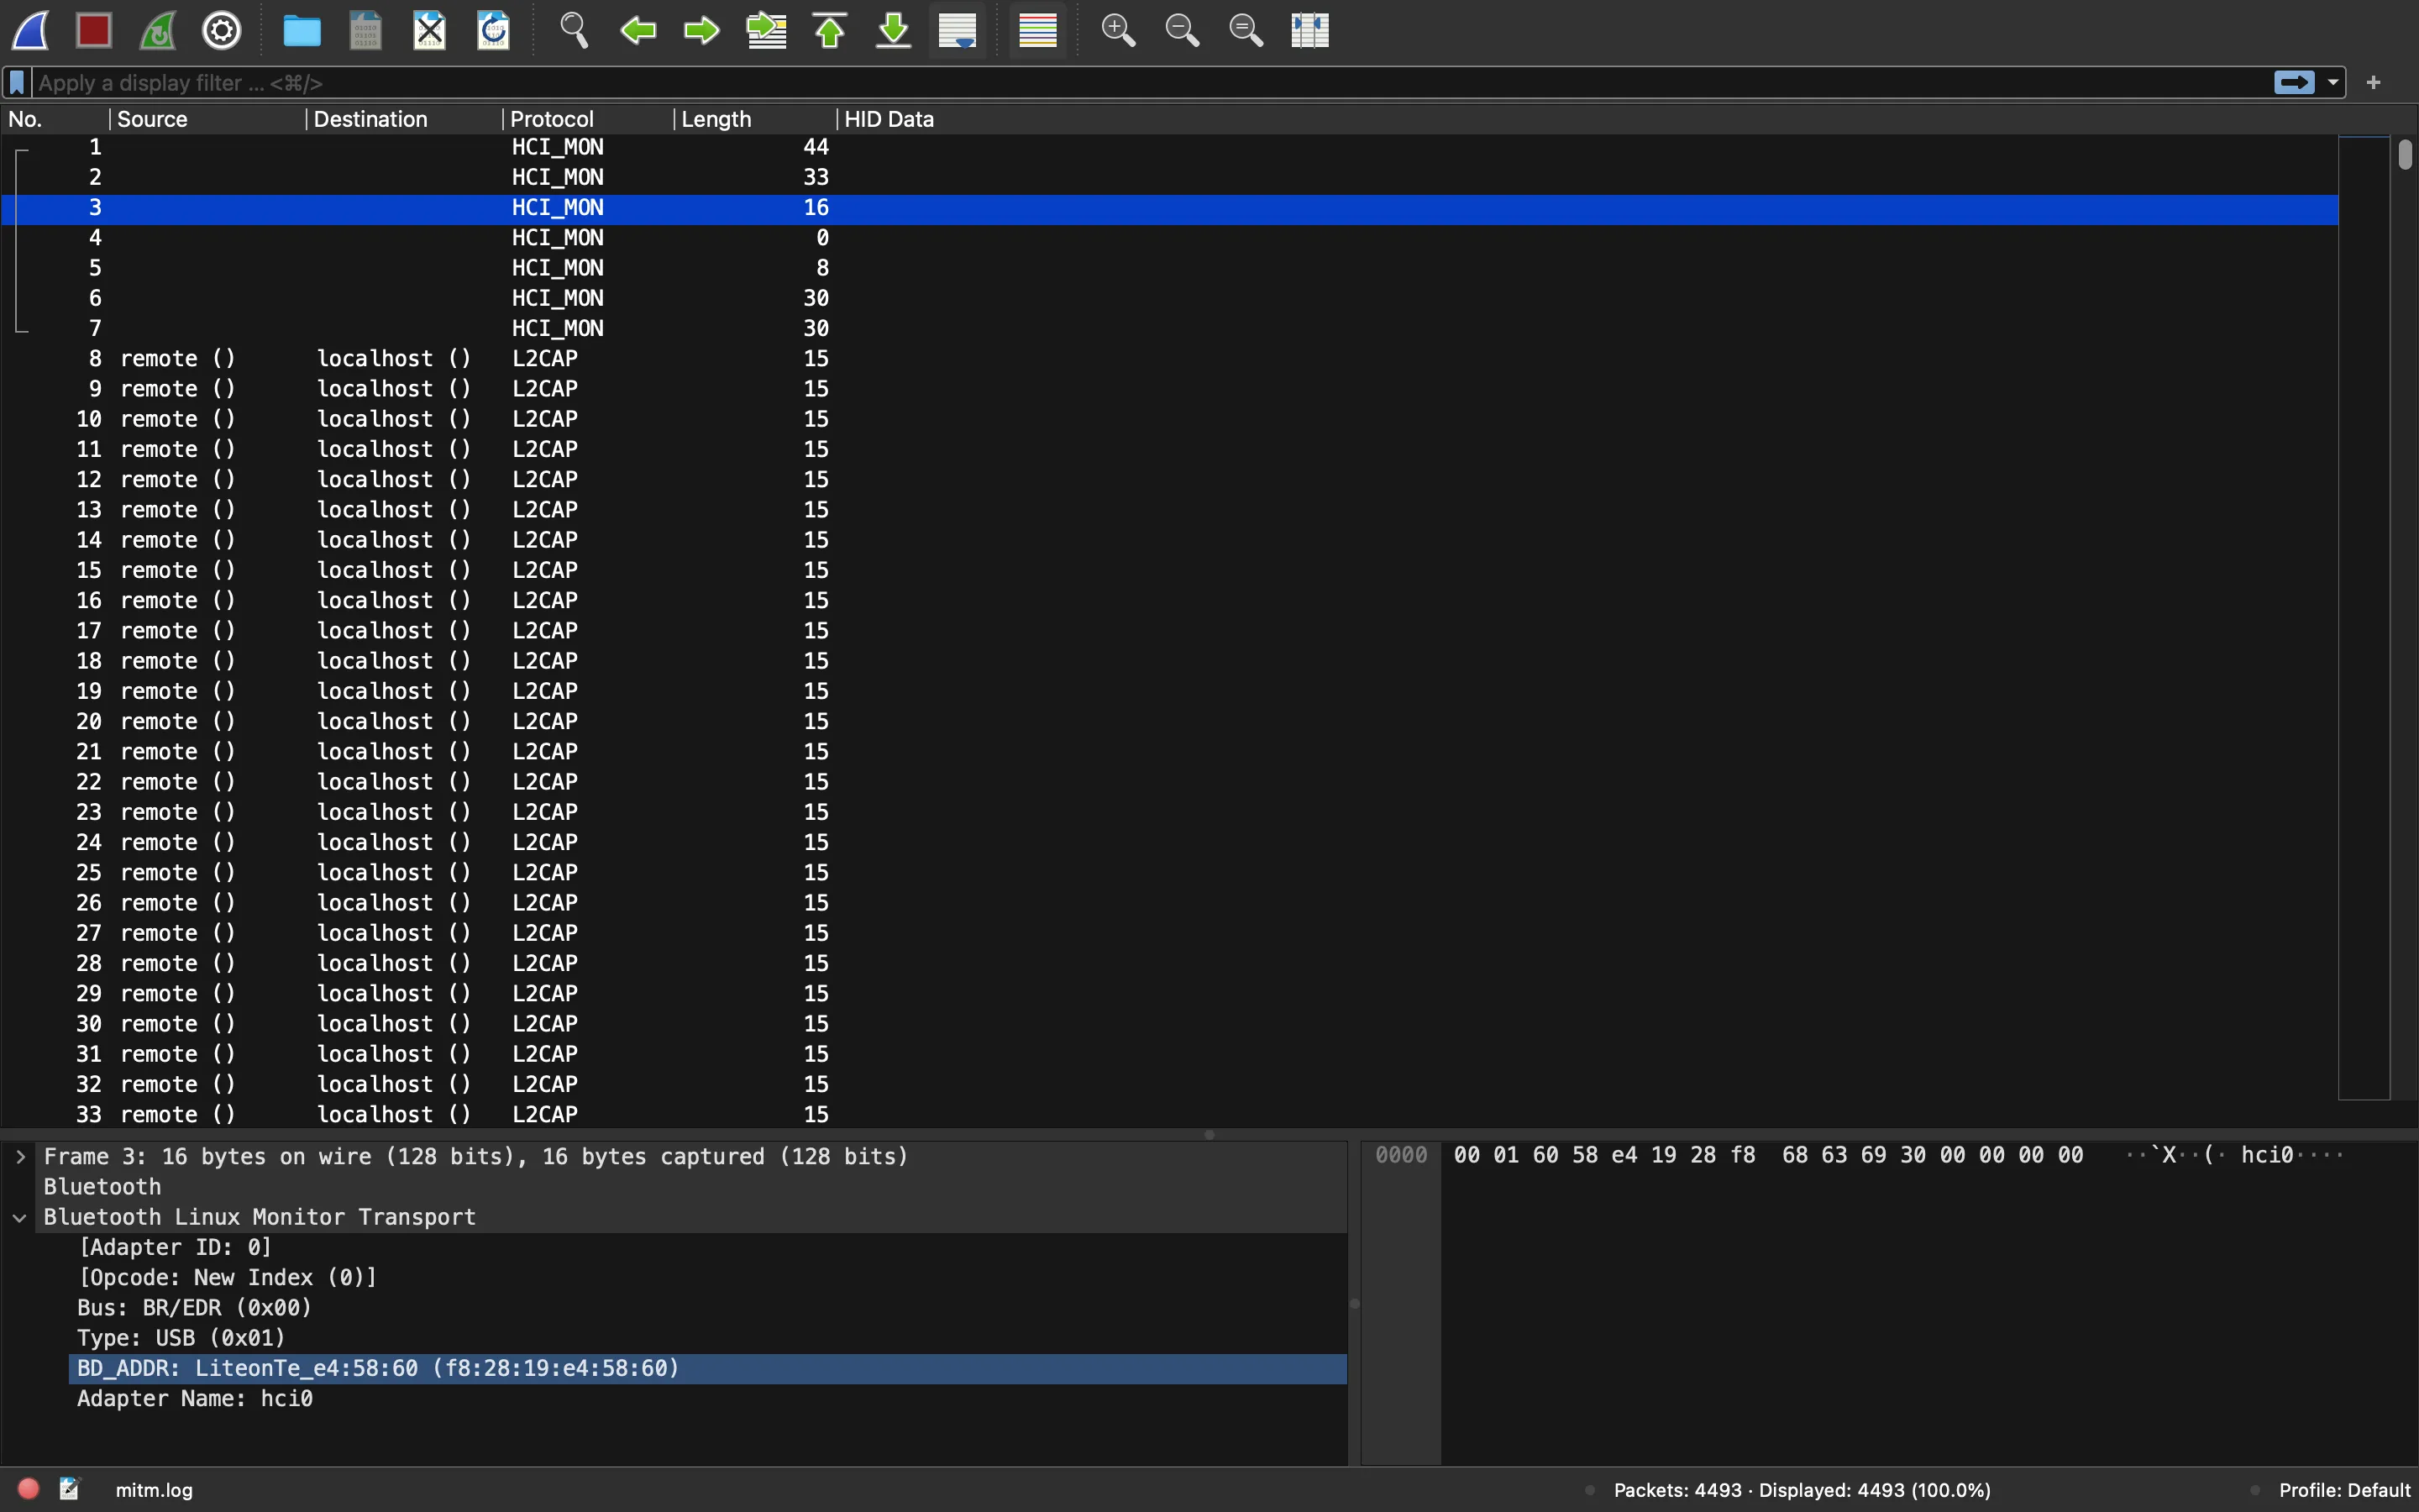Jump to the first packet
Image resolution: width=2419 pixels, height=1512 pixels.
(x=830, y=31)
